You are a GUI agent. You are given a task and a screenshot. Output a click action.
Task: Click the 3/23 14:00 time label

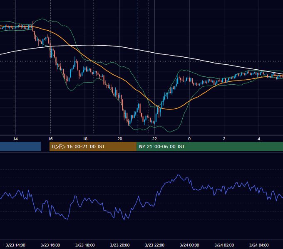coord(15,245)
